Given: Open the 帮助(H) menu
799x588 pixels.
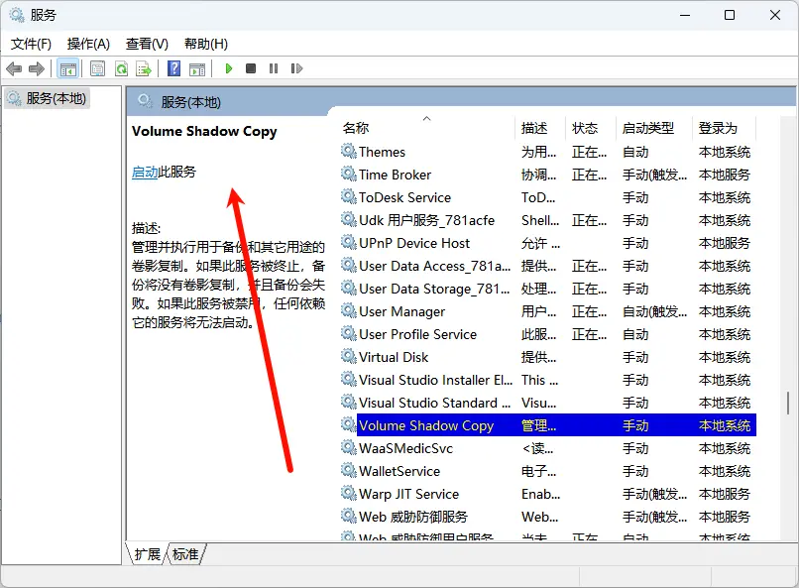Looking at the screenshot, I should (x=206, y=44).
